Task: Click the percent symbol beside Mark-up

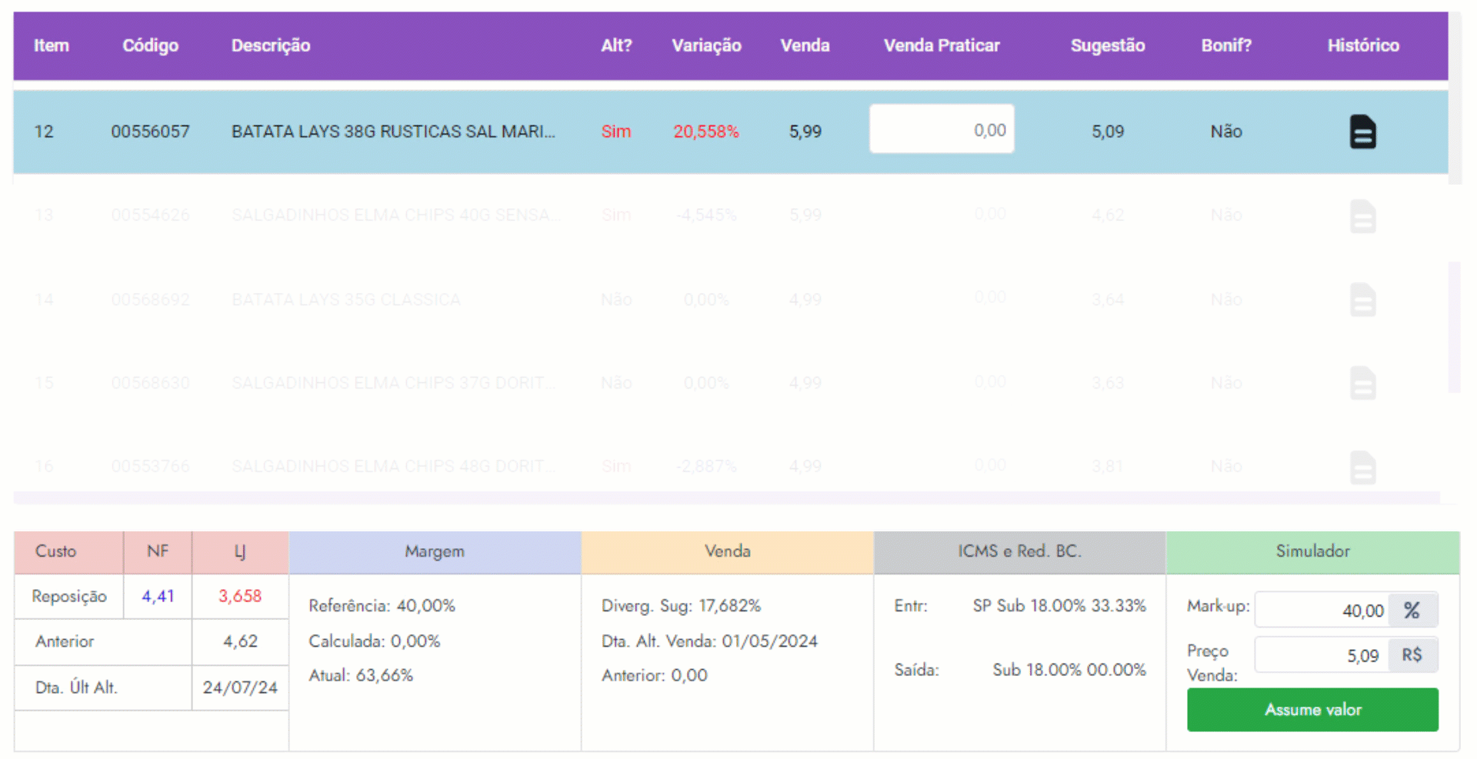Action: coord(1412,611)
